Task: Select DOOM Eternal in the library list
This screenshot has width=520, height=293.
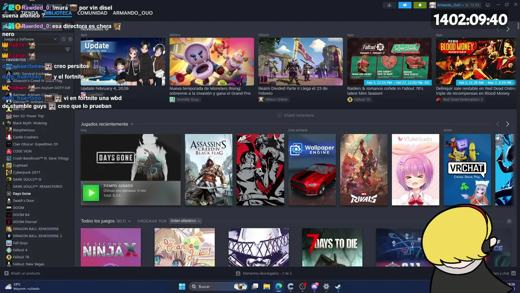Action: [x=24, y=222]
